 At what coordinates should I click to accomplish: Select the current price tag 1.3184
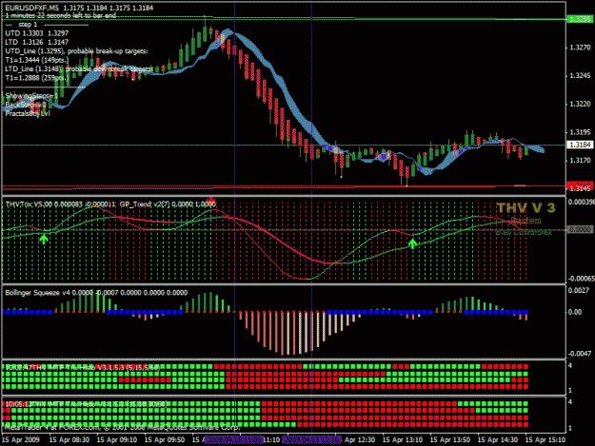click(x=580, y=145)
